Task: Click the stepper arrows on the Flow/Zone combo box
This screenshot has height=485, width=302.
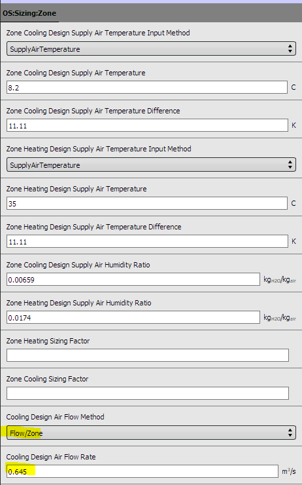Action: pyautogui.click(x=290, y=433)
